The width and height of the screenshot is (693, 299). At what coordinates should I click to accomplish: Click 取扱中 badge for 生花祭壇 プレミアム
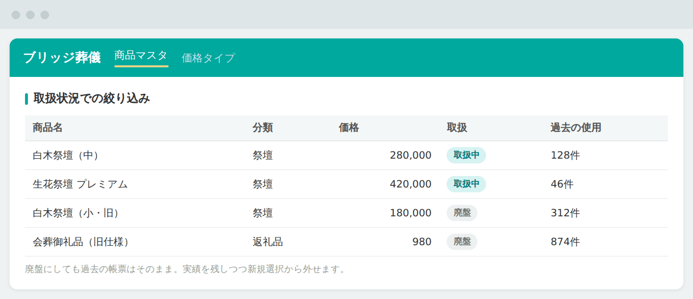[466, 184]
